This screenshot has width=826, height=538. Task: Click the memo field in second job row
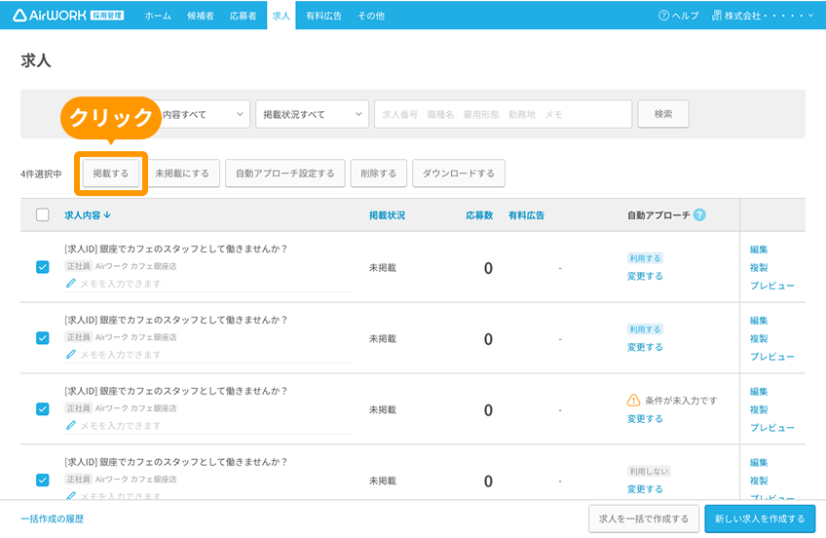tap(209, 355)
